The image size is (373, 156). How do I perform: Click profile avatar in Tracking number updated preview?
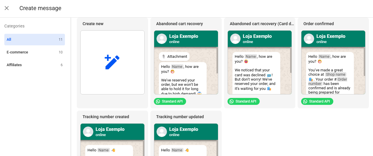tap(162, 132)
